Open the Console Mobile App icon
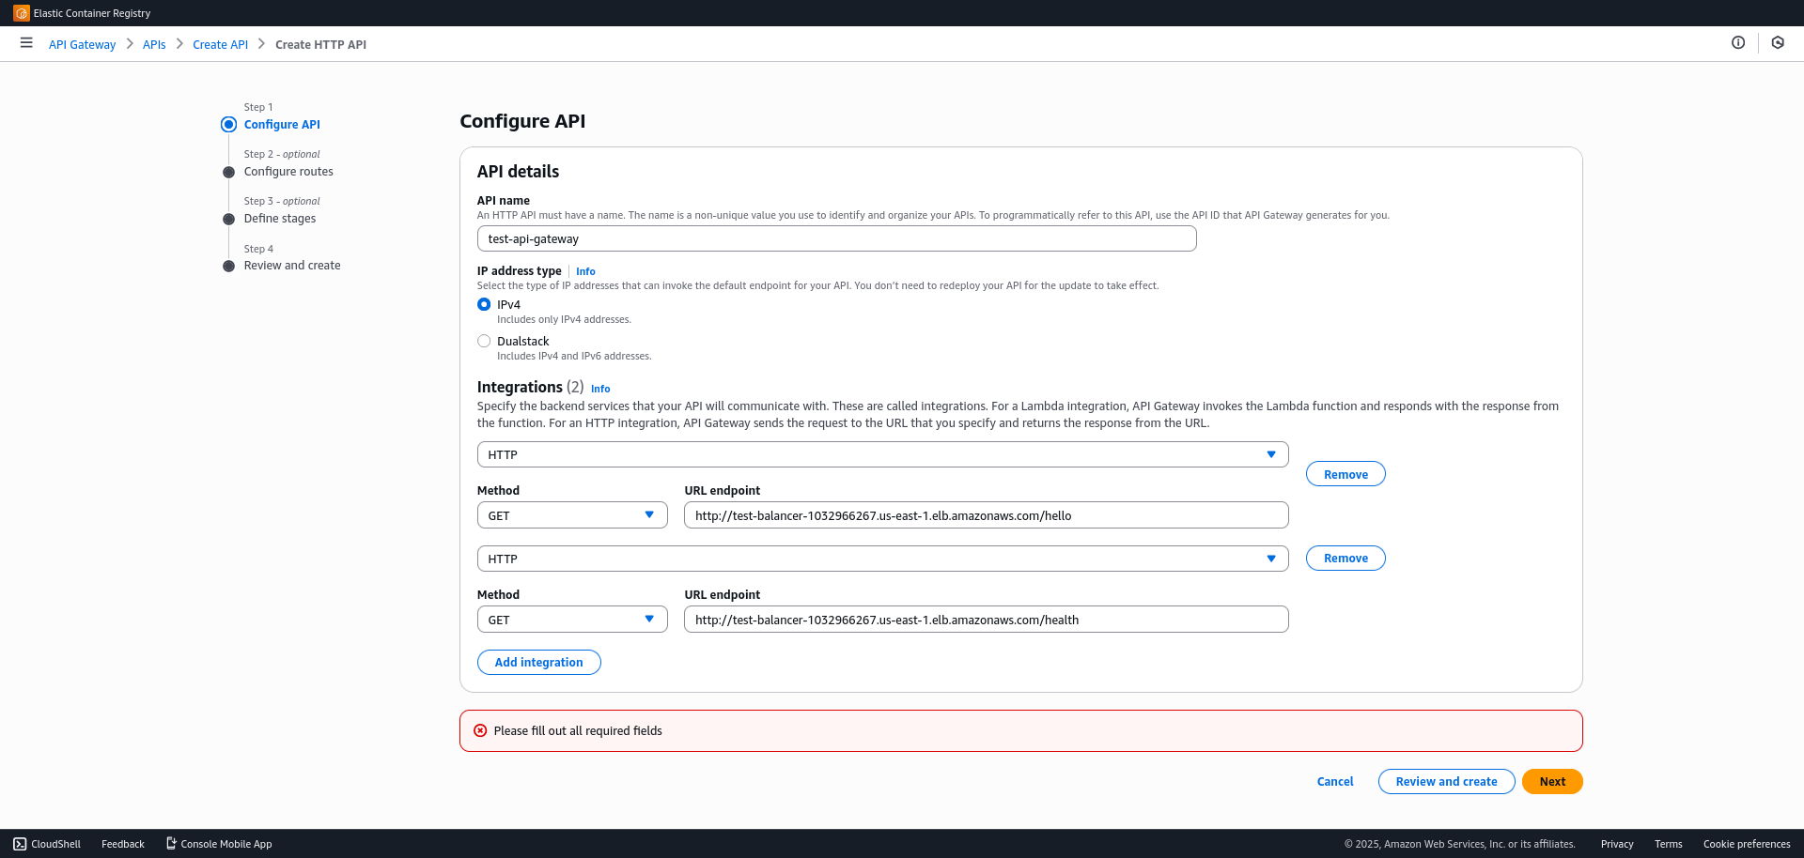Screen dimensions: 1804x858 tap(170, 843)
